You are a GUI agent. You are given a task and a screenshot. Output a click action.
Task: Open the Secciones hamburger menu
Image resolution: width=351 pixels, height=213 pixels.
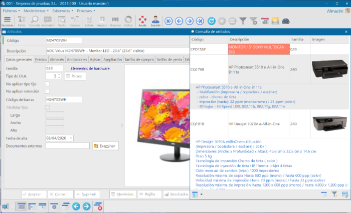8,21
